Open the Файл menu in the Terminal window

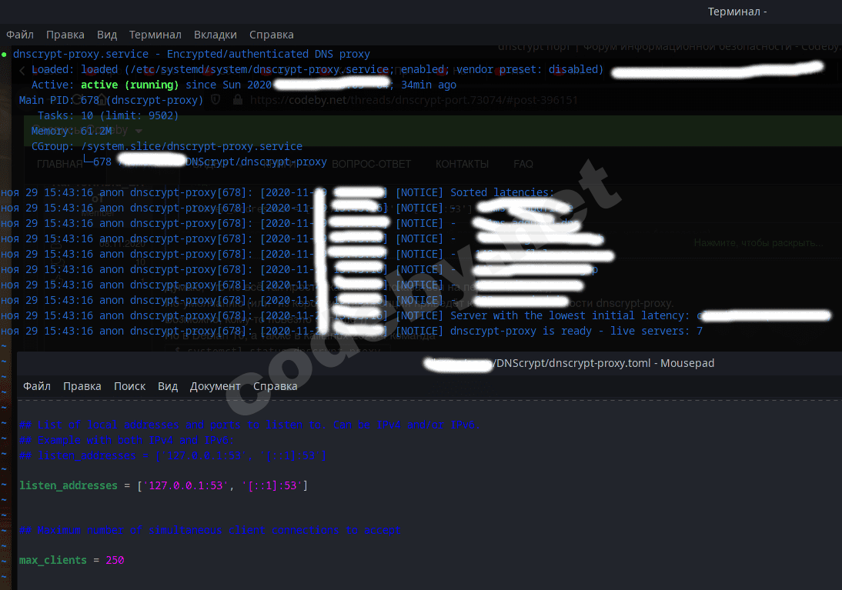pyautogui.click(x=20, y=35)
